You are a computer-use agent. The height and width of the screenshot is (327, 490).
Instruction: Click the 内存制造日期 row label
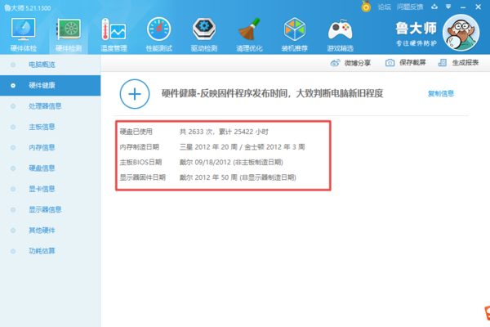click(x=140, y=147)
